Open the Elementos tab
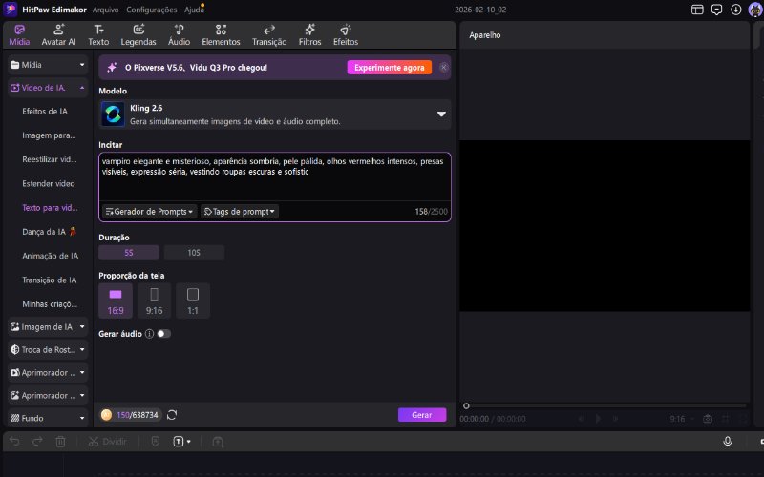 (221, 35)
